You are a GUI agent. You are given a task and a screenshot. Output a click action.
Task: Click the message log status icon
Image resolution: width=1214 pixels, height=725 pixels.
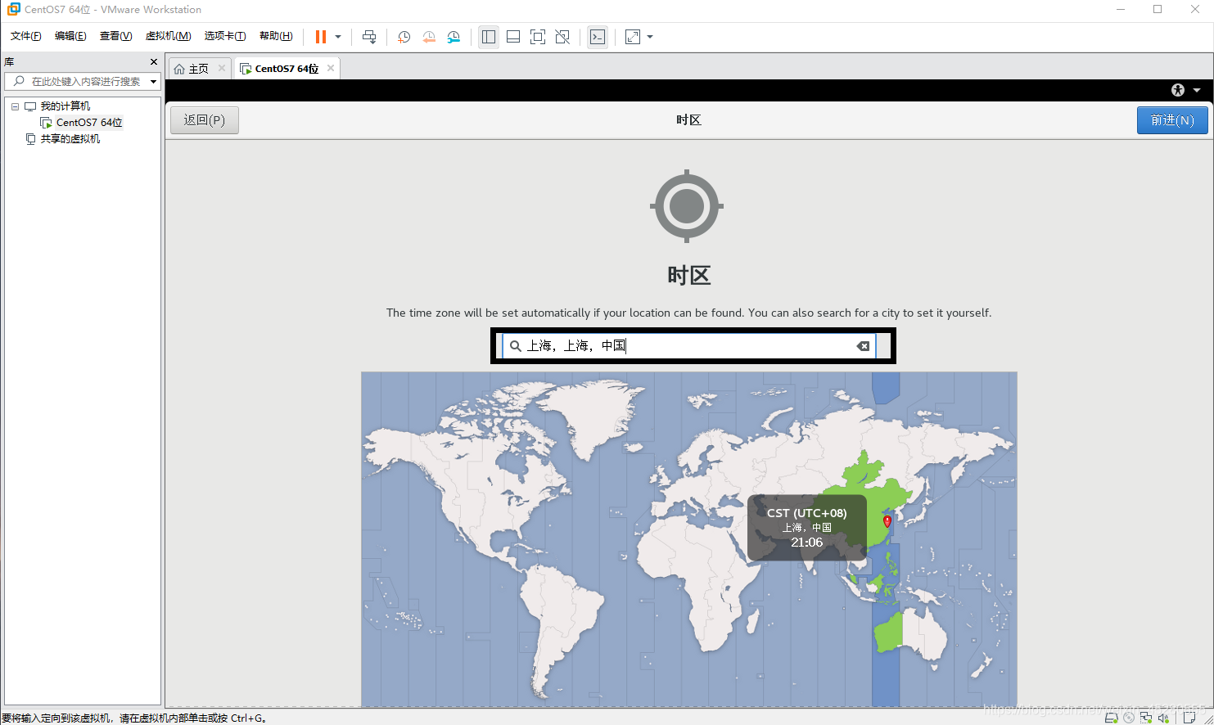coord(1189,718)
